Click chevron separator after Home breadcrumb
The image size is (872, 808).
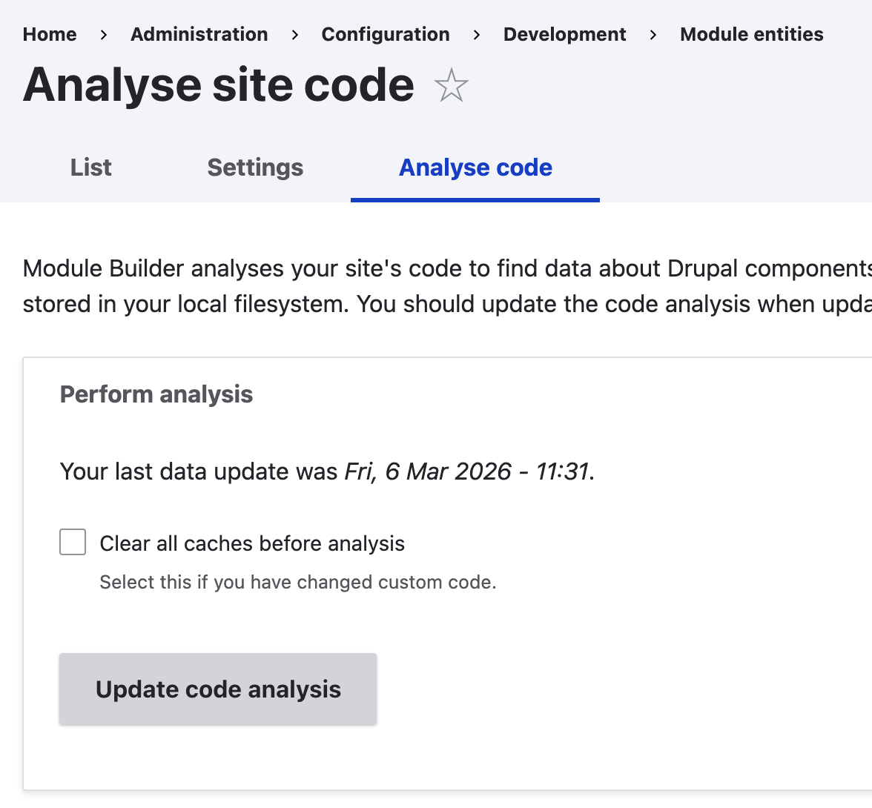point(104,35)
